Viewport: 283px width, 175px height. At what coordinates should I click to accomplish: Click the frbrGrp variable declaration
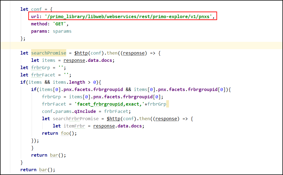click(x=41, y=68)
